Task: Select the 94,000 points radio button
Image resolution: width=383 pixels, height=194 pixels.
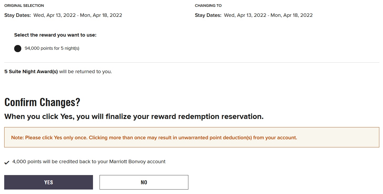Action: (x=18, y=48)
